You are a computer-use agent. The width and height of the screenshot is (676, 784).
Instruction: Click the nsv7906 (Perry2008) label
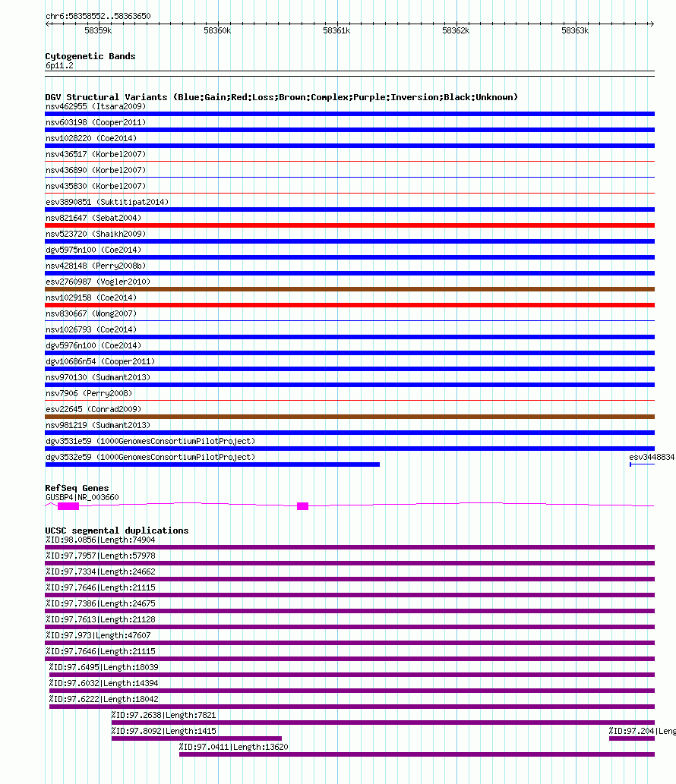click(x=89, y=393)
